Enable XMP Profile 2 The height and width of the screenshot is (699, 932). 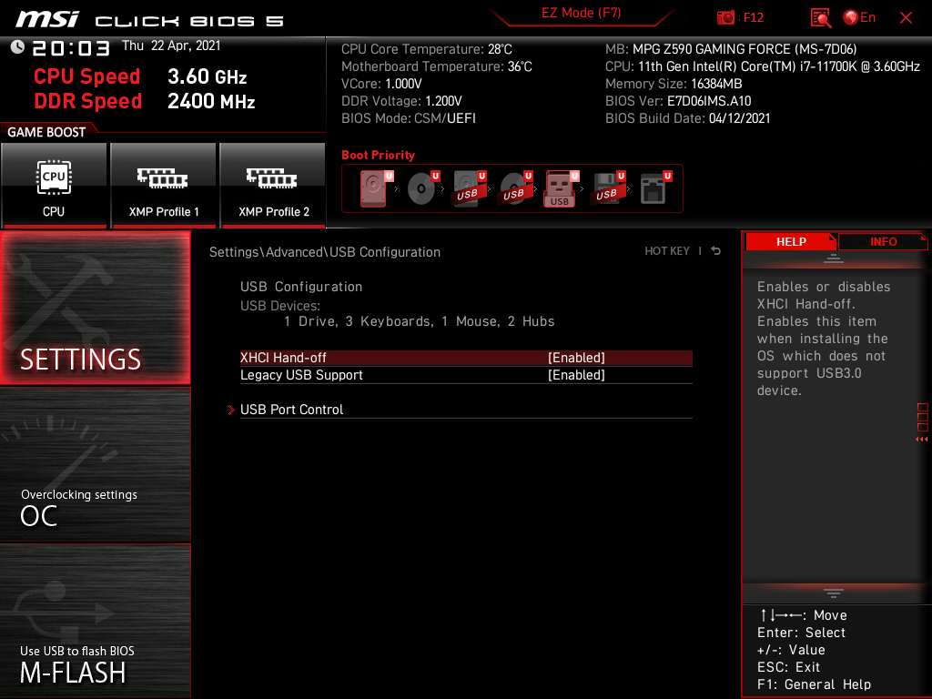point(273,186)
